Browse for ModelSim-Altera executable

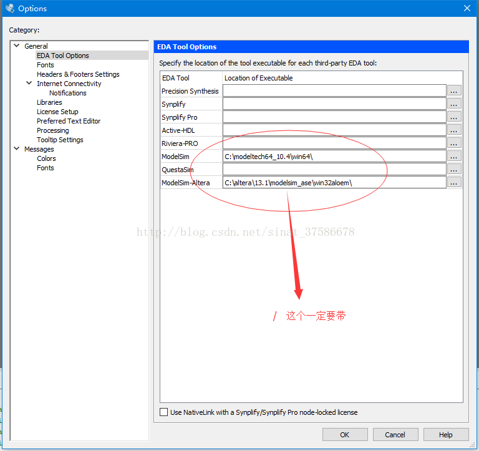tap(454, 183)
